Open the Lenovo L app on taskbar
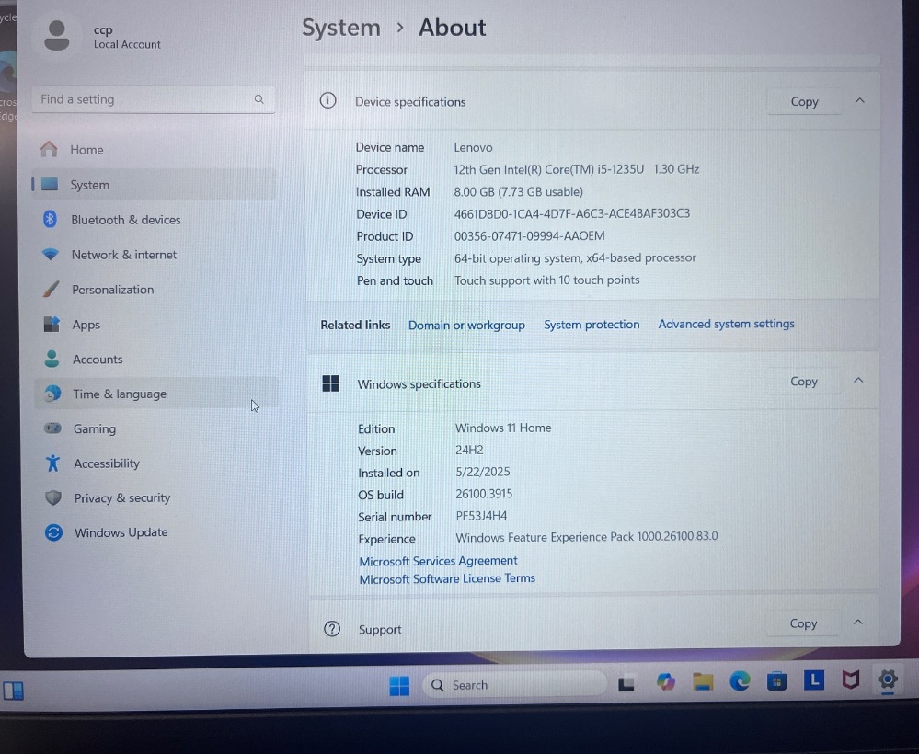The width and height of the screenshot is (919, 754). (x=814, y=680)
